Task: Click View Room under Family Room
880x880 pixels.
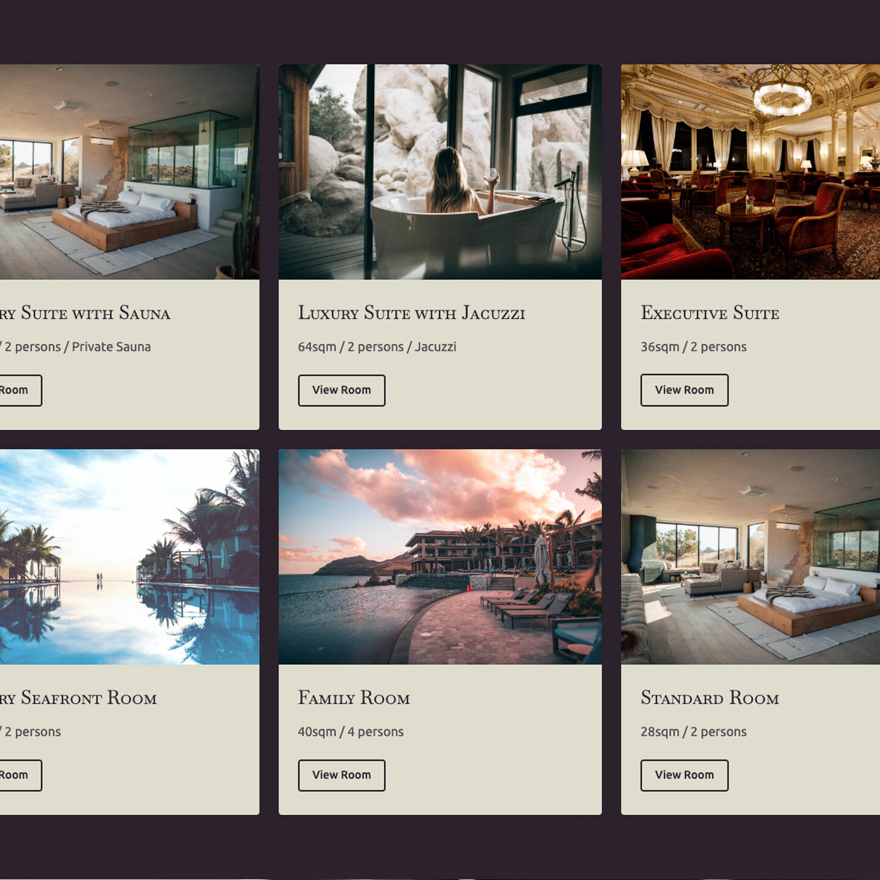Action: pos(342,775)
